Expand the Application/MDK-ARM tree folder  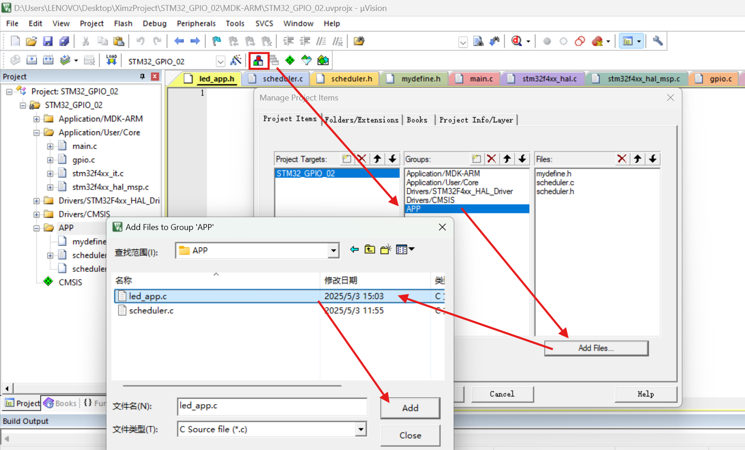(36, 119)
